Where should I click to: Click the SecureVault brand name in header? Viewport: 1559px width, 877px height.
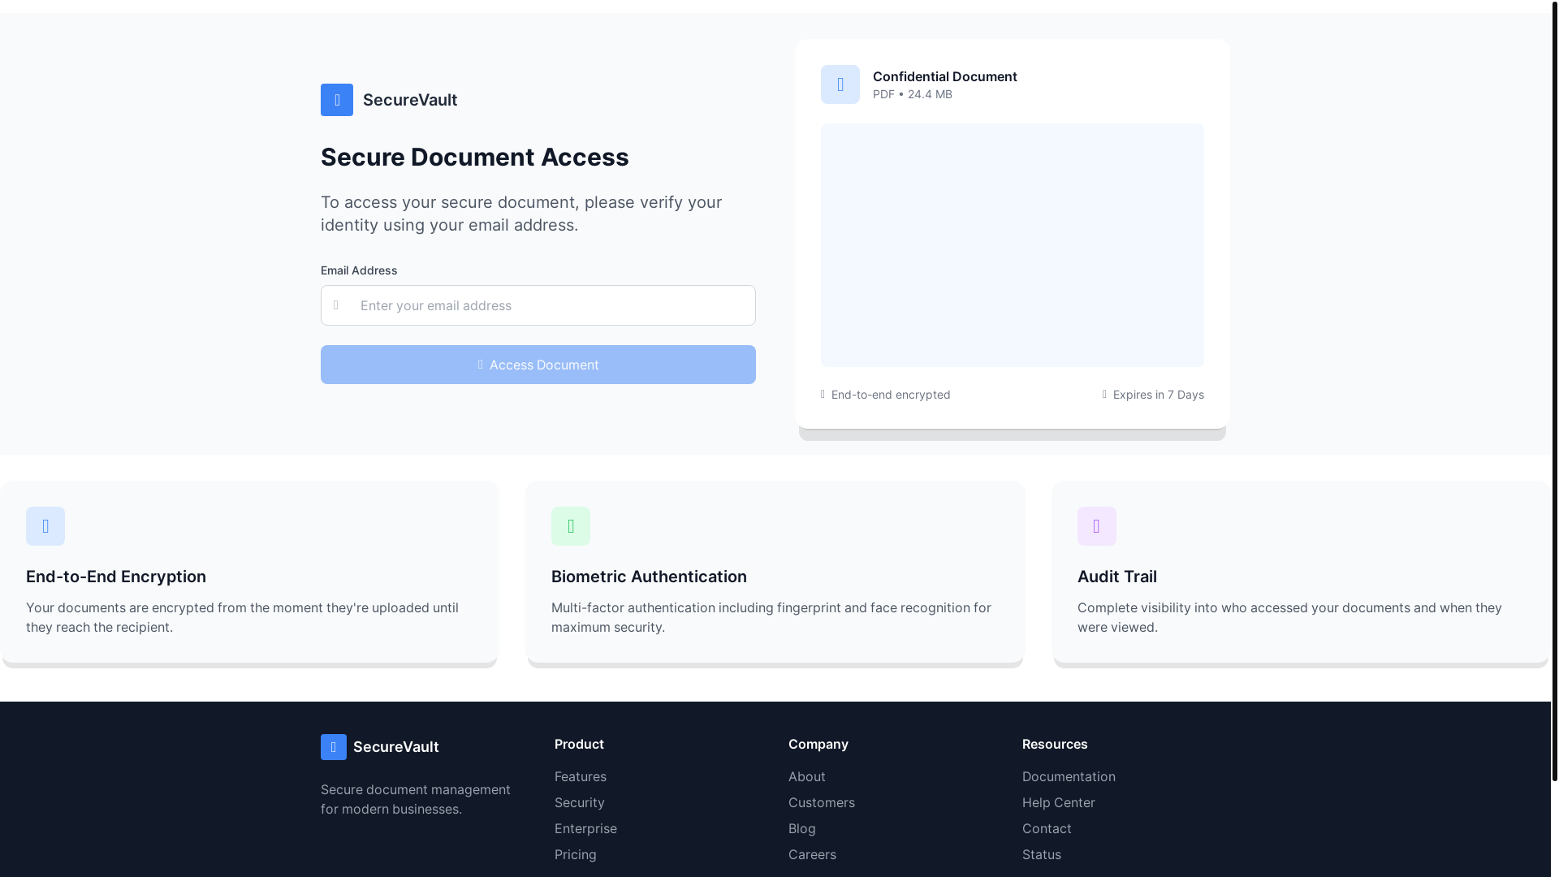tap(410, 100)
